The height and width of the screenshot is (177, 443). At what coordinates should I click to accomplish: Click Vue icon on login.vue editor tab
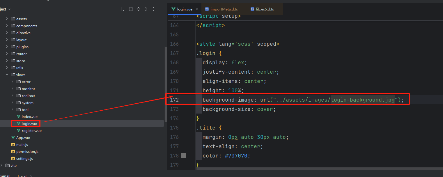pos(173,9)
